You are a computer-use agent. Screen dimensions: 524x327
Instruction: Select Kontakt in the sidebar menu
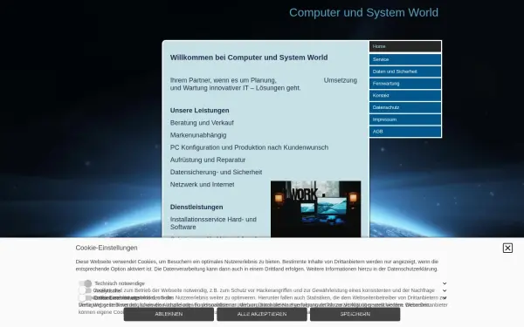tap(405, 95)
